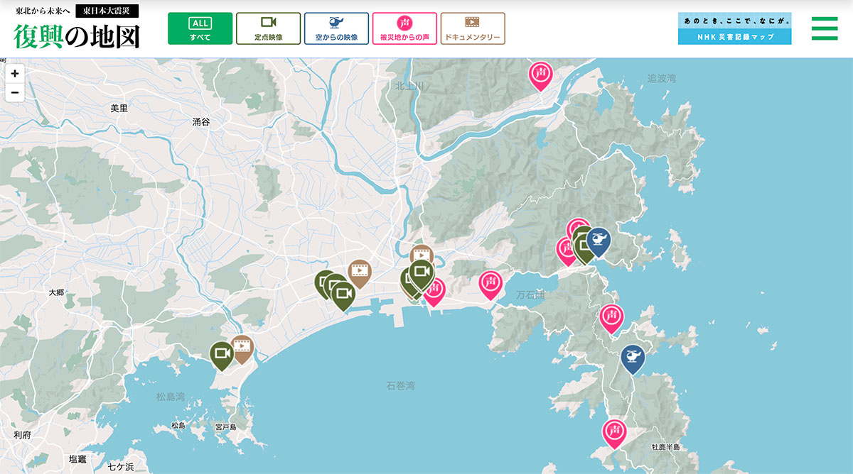Open the pink voice marker at 牡鹿半島
The image size is (853, 474).
pos(614,431)
